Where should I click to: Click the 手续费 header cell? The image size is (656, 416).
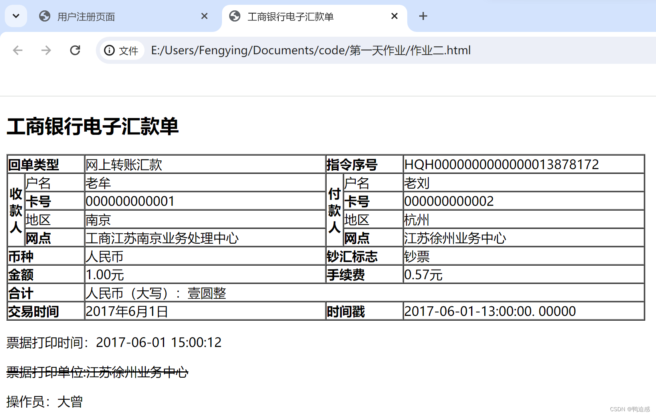pyautogui.click(x=365, y=274)
